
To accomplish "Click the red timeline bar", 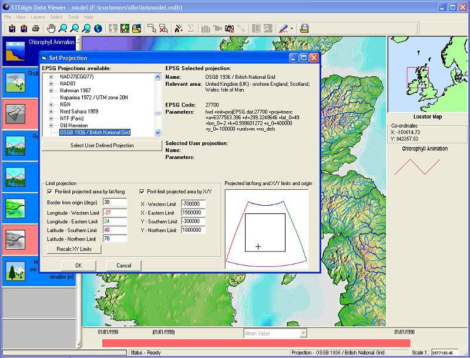I will coord(256,343).
